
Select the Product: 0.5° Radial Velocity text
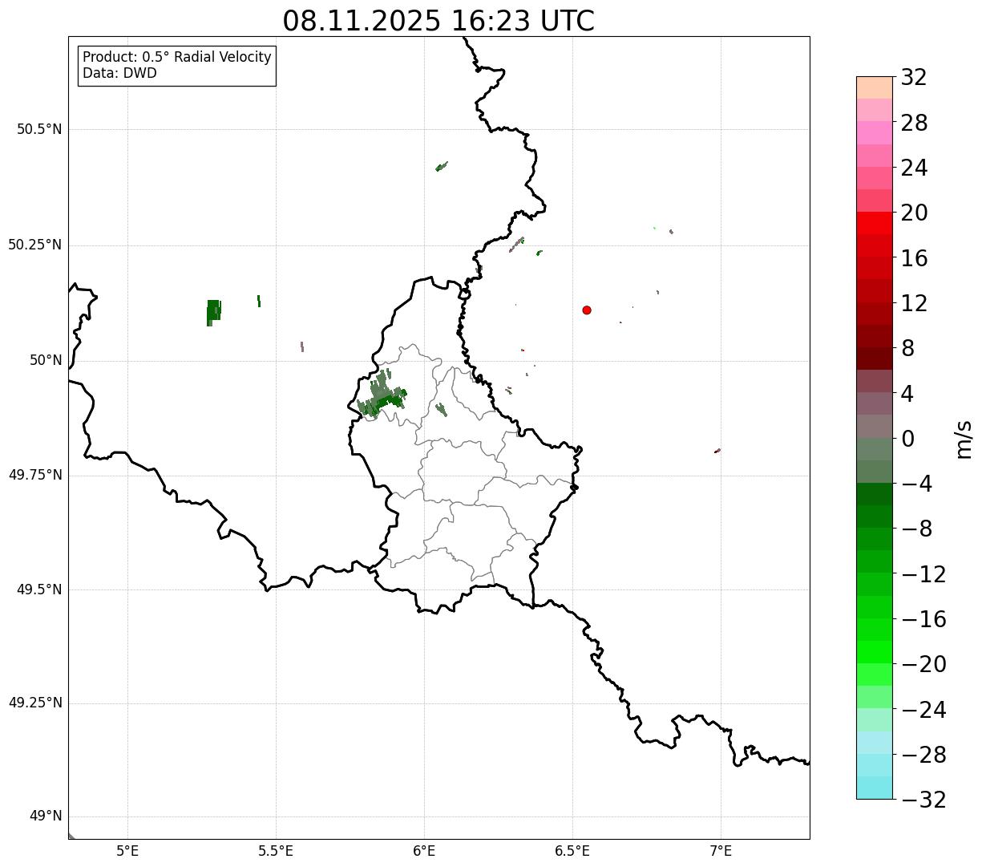(x=177, y=58)
